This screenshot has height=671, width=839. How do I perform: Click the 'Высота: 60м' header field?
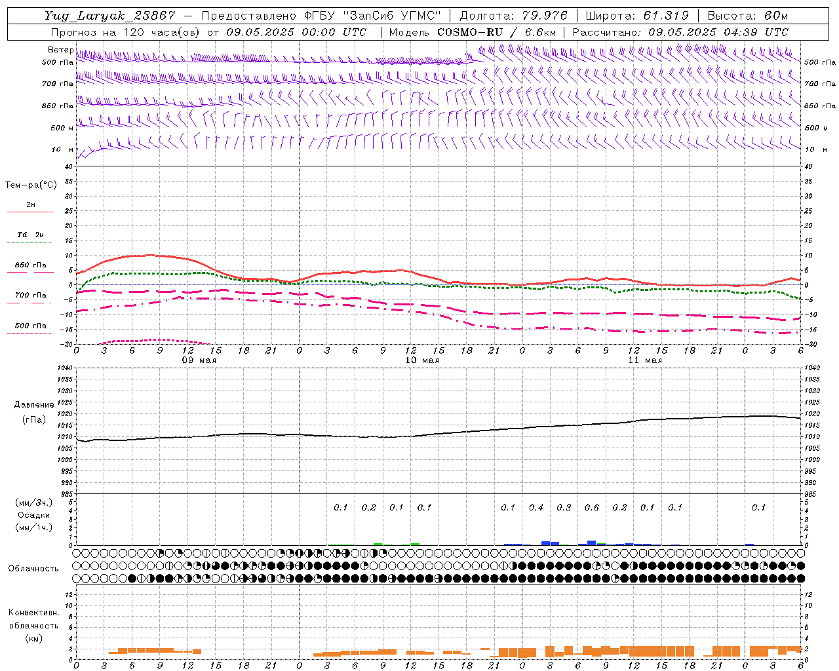click(x=747, y=16)
